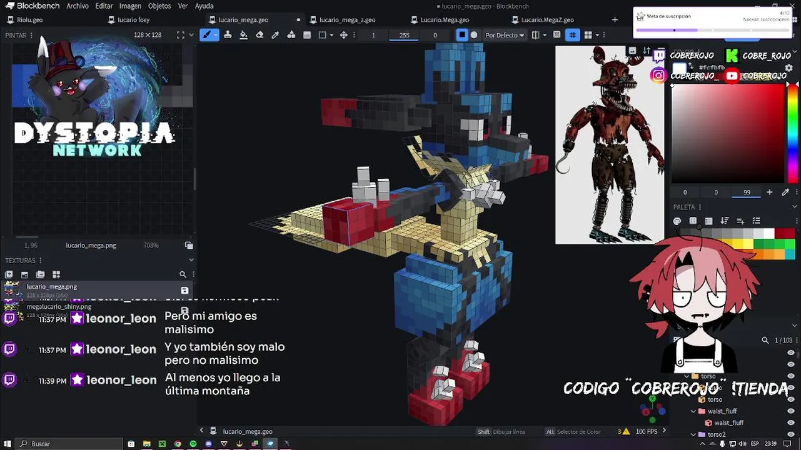Select the Gradient tool
This screenshot has height=450, width=801.
307,35
